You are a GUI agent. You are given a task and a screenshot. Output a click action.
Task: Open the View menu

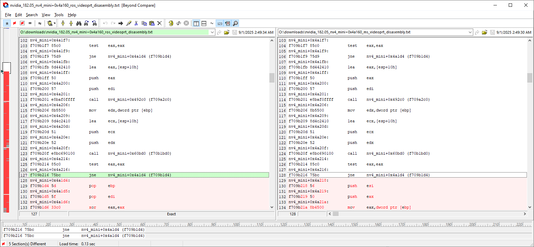coord(46,15)
